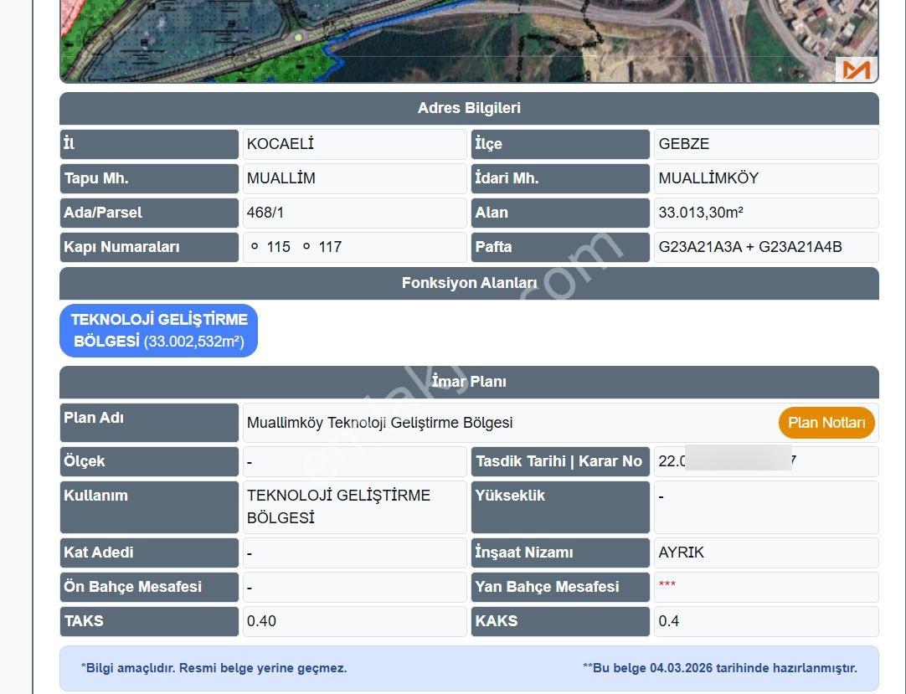Click the satellite map image

[469, 41]
